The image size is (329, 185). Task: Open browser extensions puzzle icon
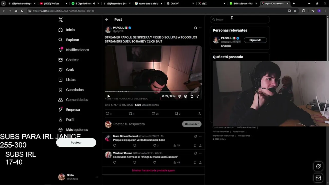304,11
